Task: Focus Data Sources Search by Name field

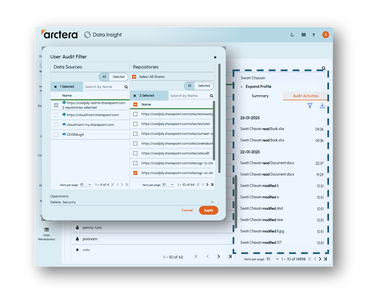Action: pos(104,87)
